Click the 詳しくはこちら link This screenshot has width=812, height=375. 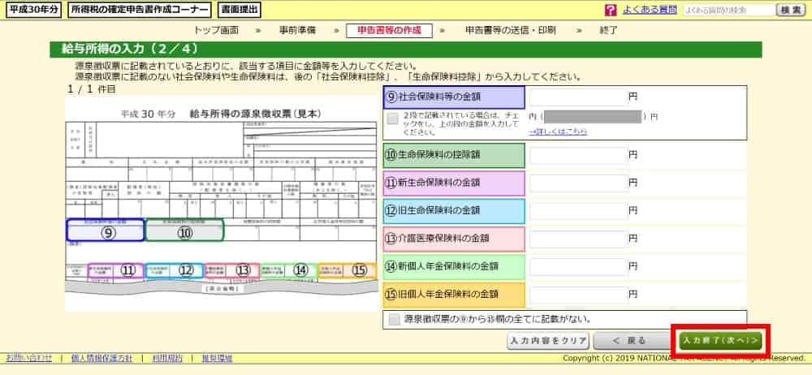click(x=557, y=131)
